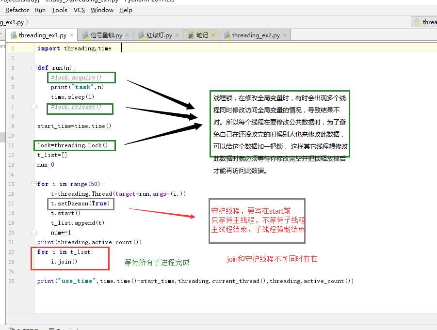Click the 'for i in t_list:' line

pyautogui.click(x=65, y=252)
